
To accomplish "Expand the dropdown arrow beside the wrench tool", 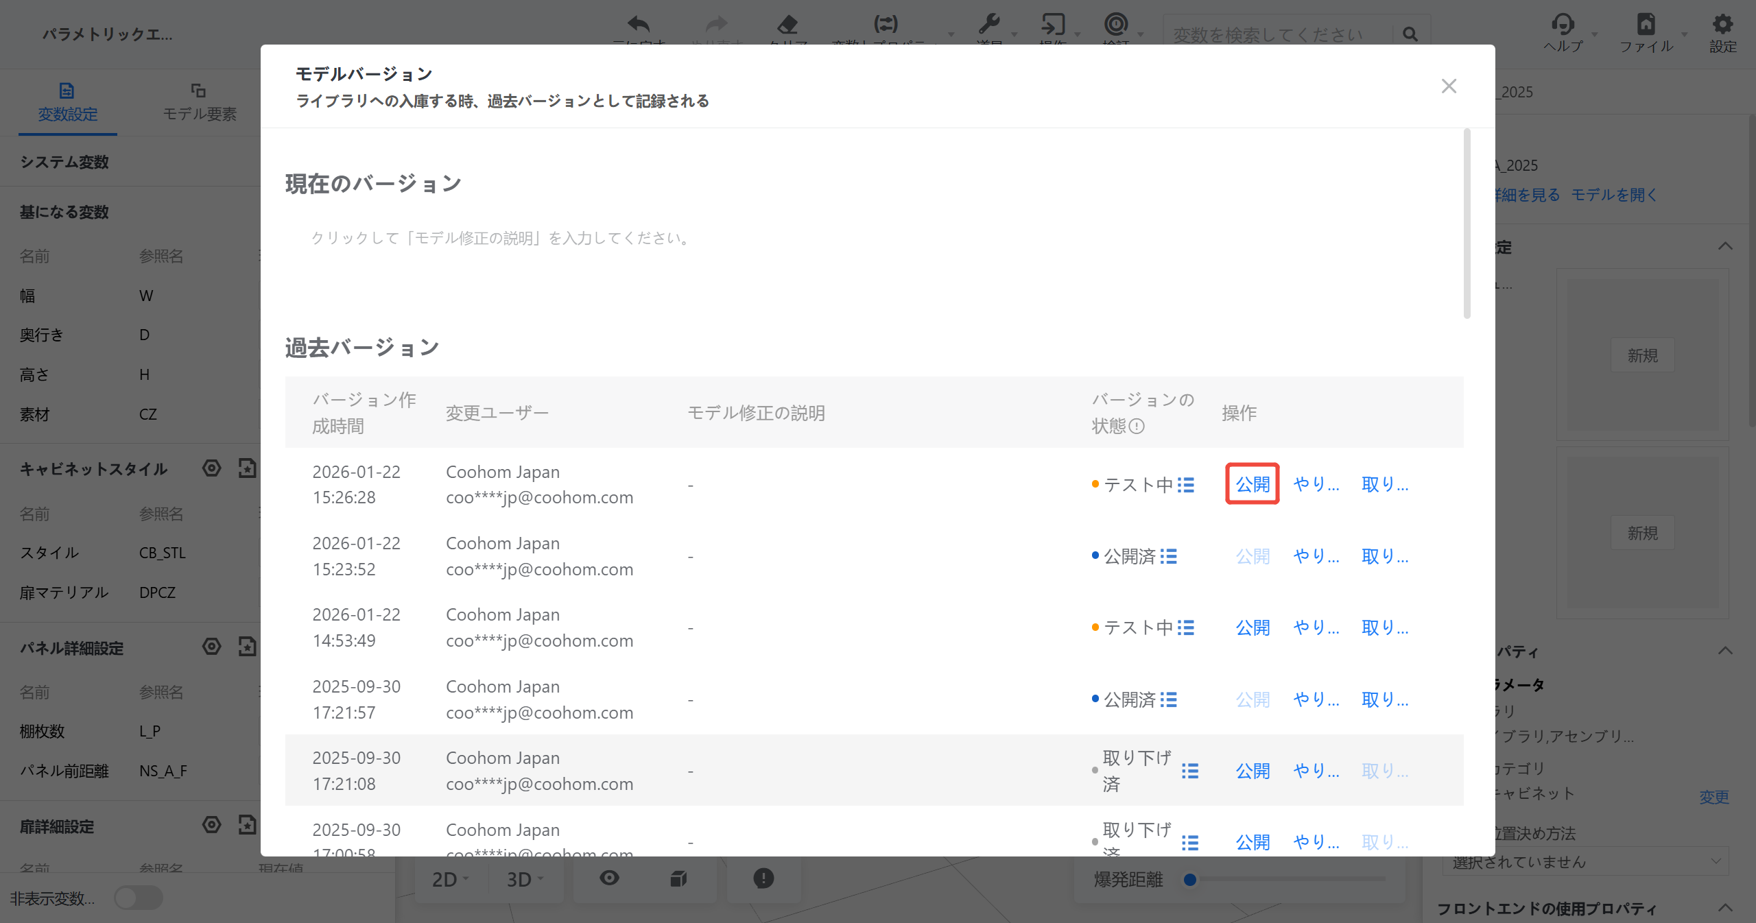I will 1014,34.
